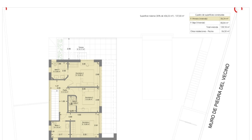Viewport: 252px width, 140px height.
Task: Click the MURO DE PIEDRA DEL VECINO text
Action: [219, 96]
